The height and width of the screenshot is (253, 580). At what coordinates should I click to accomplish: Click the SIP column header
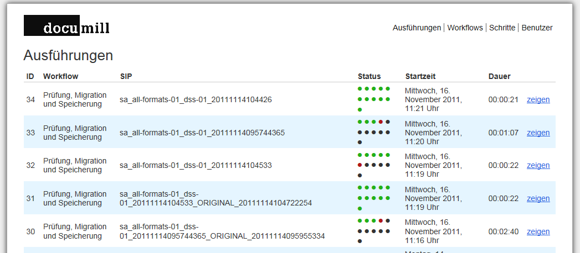pos(126,76)
